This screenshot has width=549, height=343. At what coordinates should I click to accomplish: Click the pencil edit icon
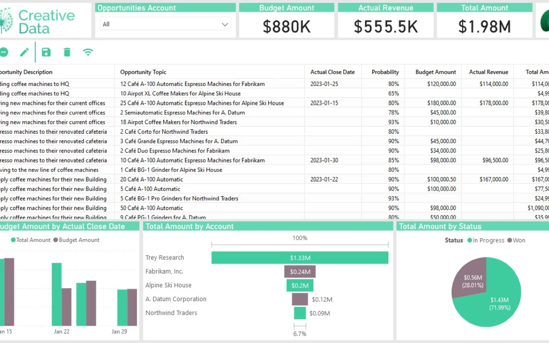24,52
